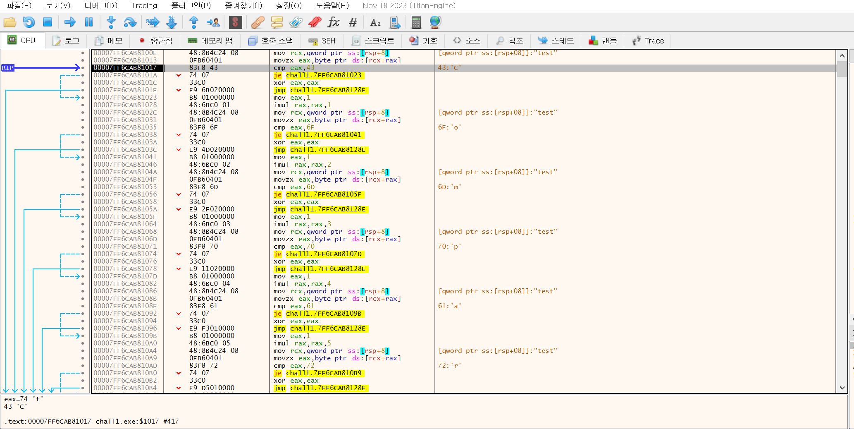Click the disassembly scrollbar up arrow
The height and width of the screenshot is (429, 854).
842,55
